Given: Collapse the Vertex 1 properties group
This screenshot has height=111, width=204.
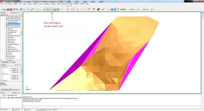Looking at the screenshot, I should pyautogui.click(x=1, y=67).
